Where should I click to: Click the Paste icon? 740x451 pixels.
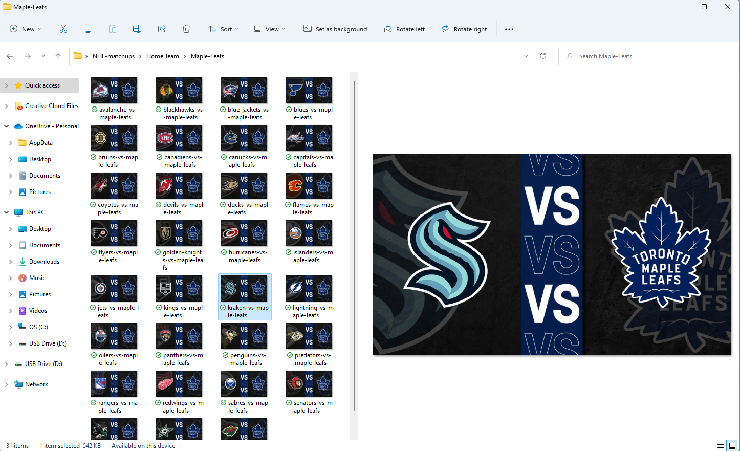pos(112,29)
